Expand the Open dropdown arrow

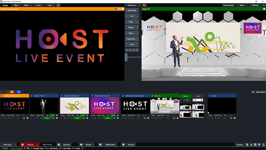point(32,5)
